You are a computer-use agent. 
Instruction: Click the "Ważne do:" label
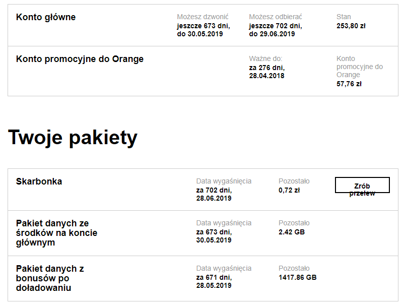pyautogui.click(x=265, y=59)
